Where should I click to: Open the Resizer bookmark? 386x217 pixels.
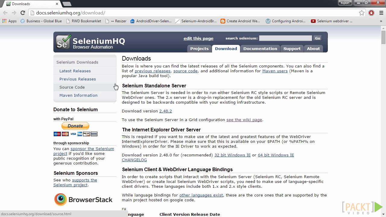(x=116, y=21)
